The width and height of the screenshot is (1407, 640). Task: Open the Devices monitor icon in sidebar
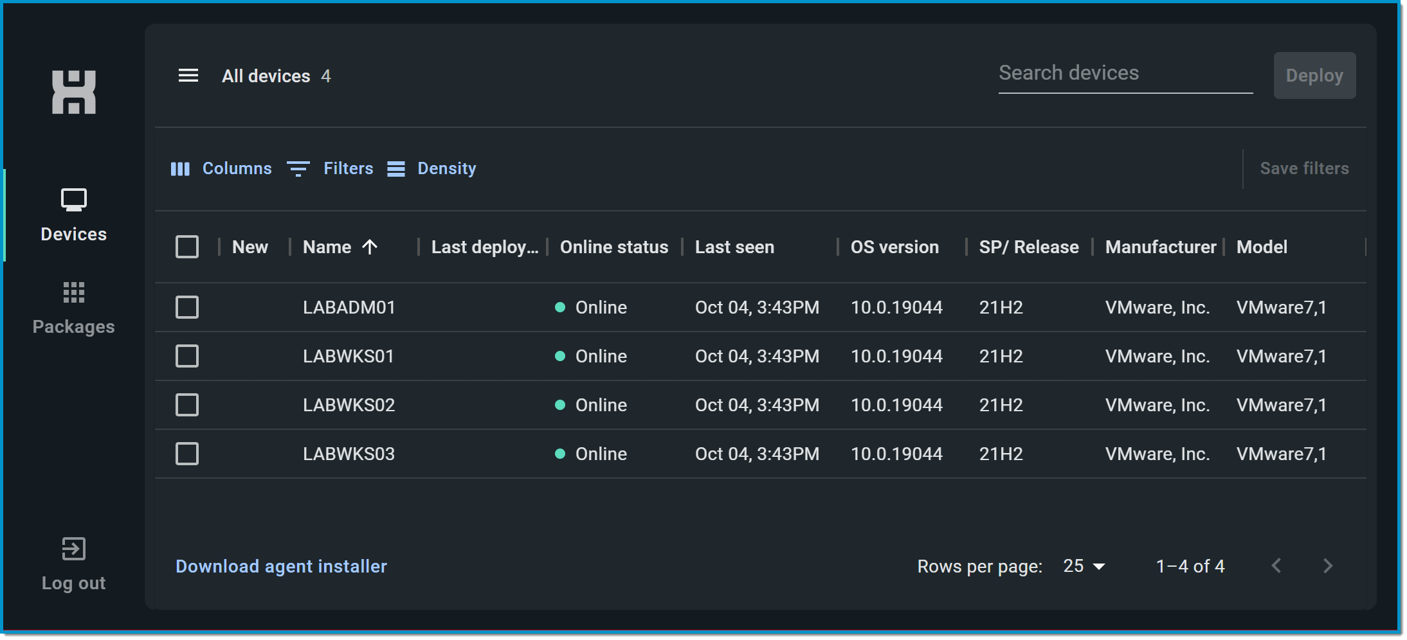coord(74,200)
